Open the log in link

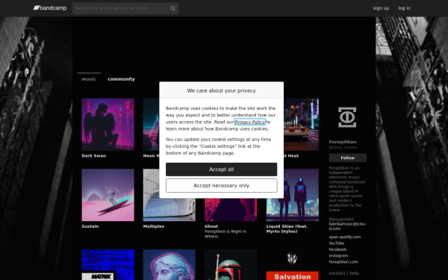(404, 8)
